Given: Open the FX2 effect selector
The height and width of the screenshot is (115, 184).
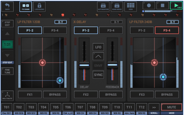Looking at the screenshot, I should 86,94.
